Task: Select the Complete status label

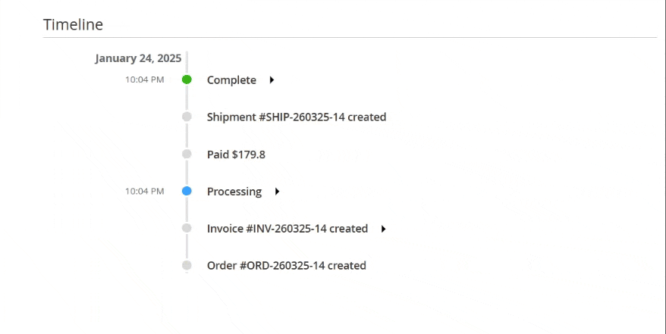Action: point(231,80)
